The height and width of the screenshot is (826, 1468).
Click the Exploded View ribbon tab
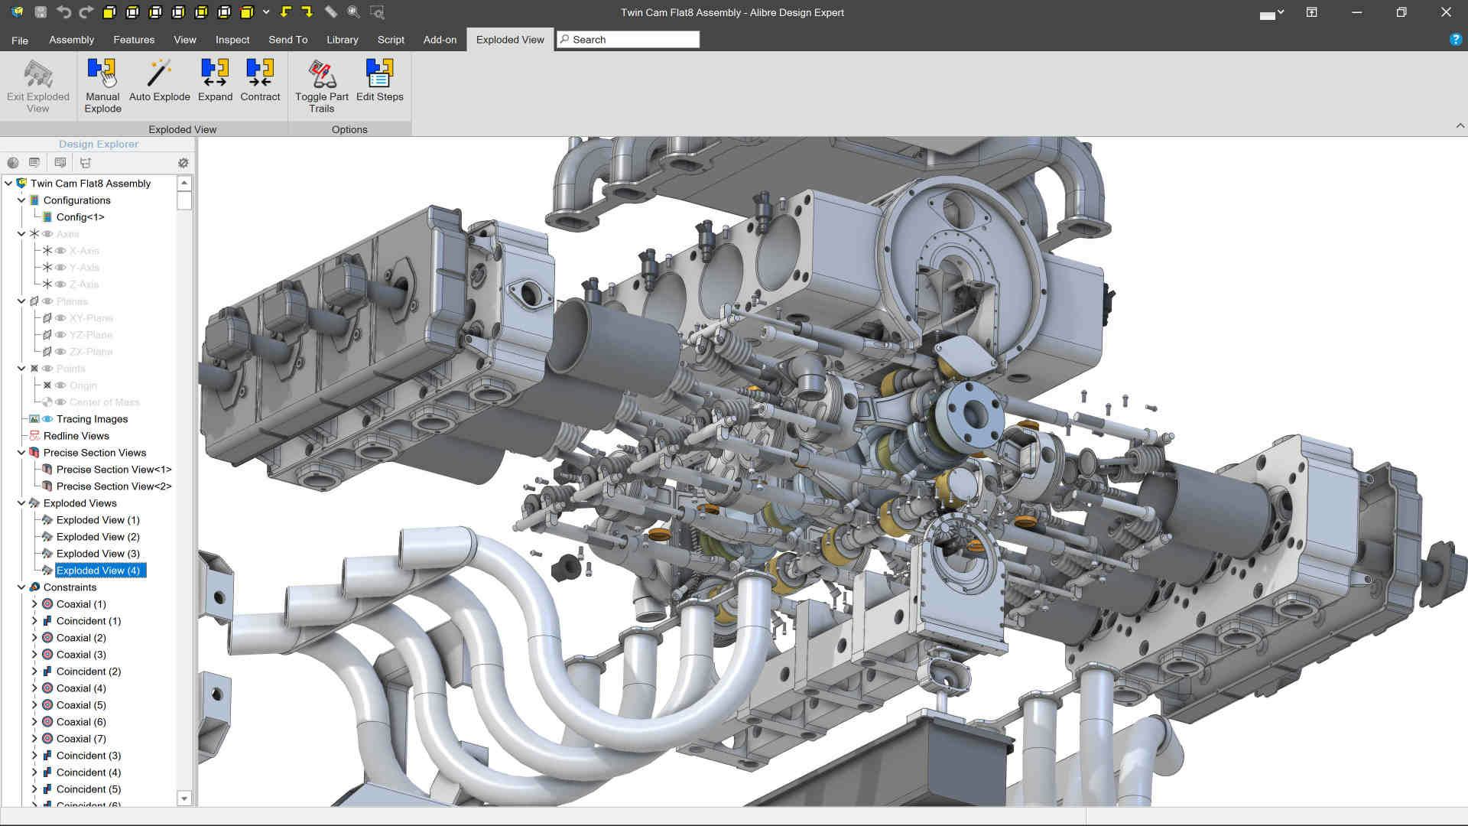(x=509, y=38)
